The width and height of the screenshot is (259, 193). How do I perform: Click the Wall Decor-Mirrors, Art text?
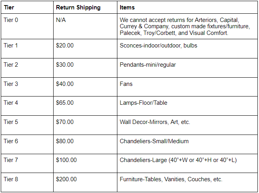pyautogui.click(x=149, y=122)
